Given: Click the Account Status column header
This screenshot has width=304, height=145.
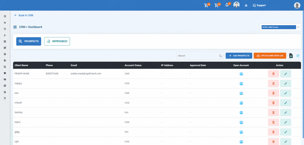Looking at the screenshot, I should [133, 65].
